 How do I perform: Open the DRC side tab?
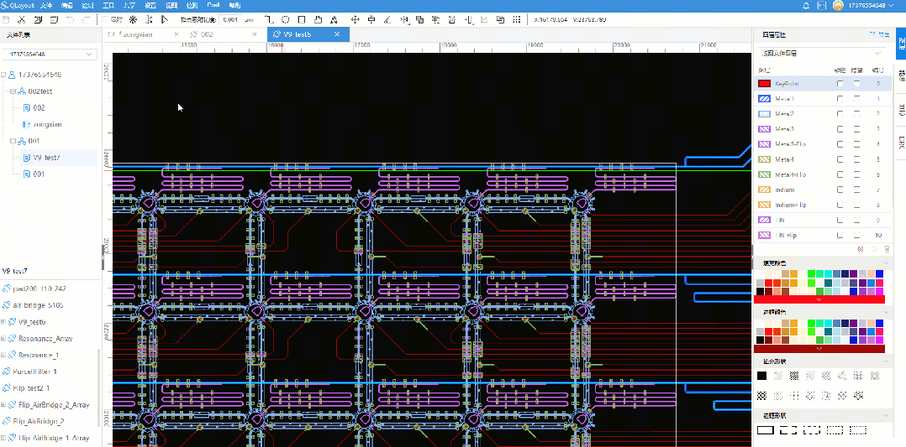tap(901, 143)
